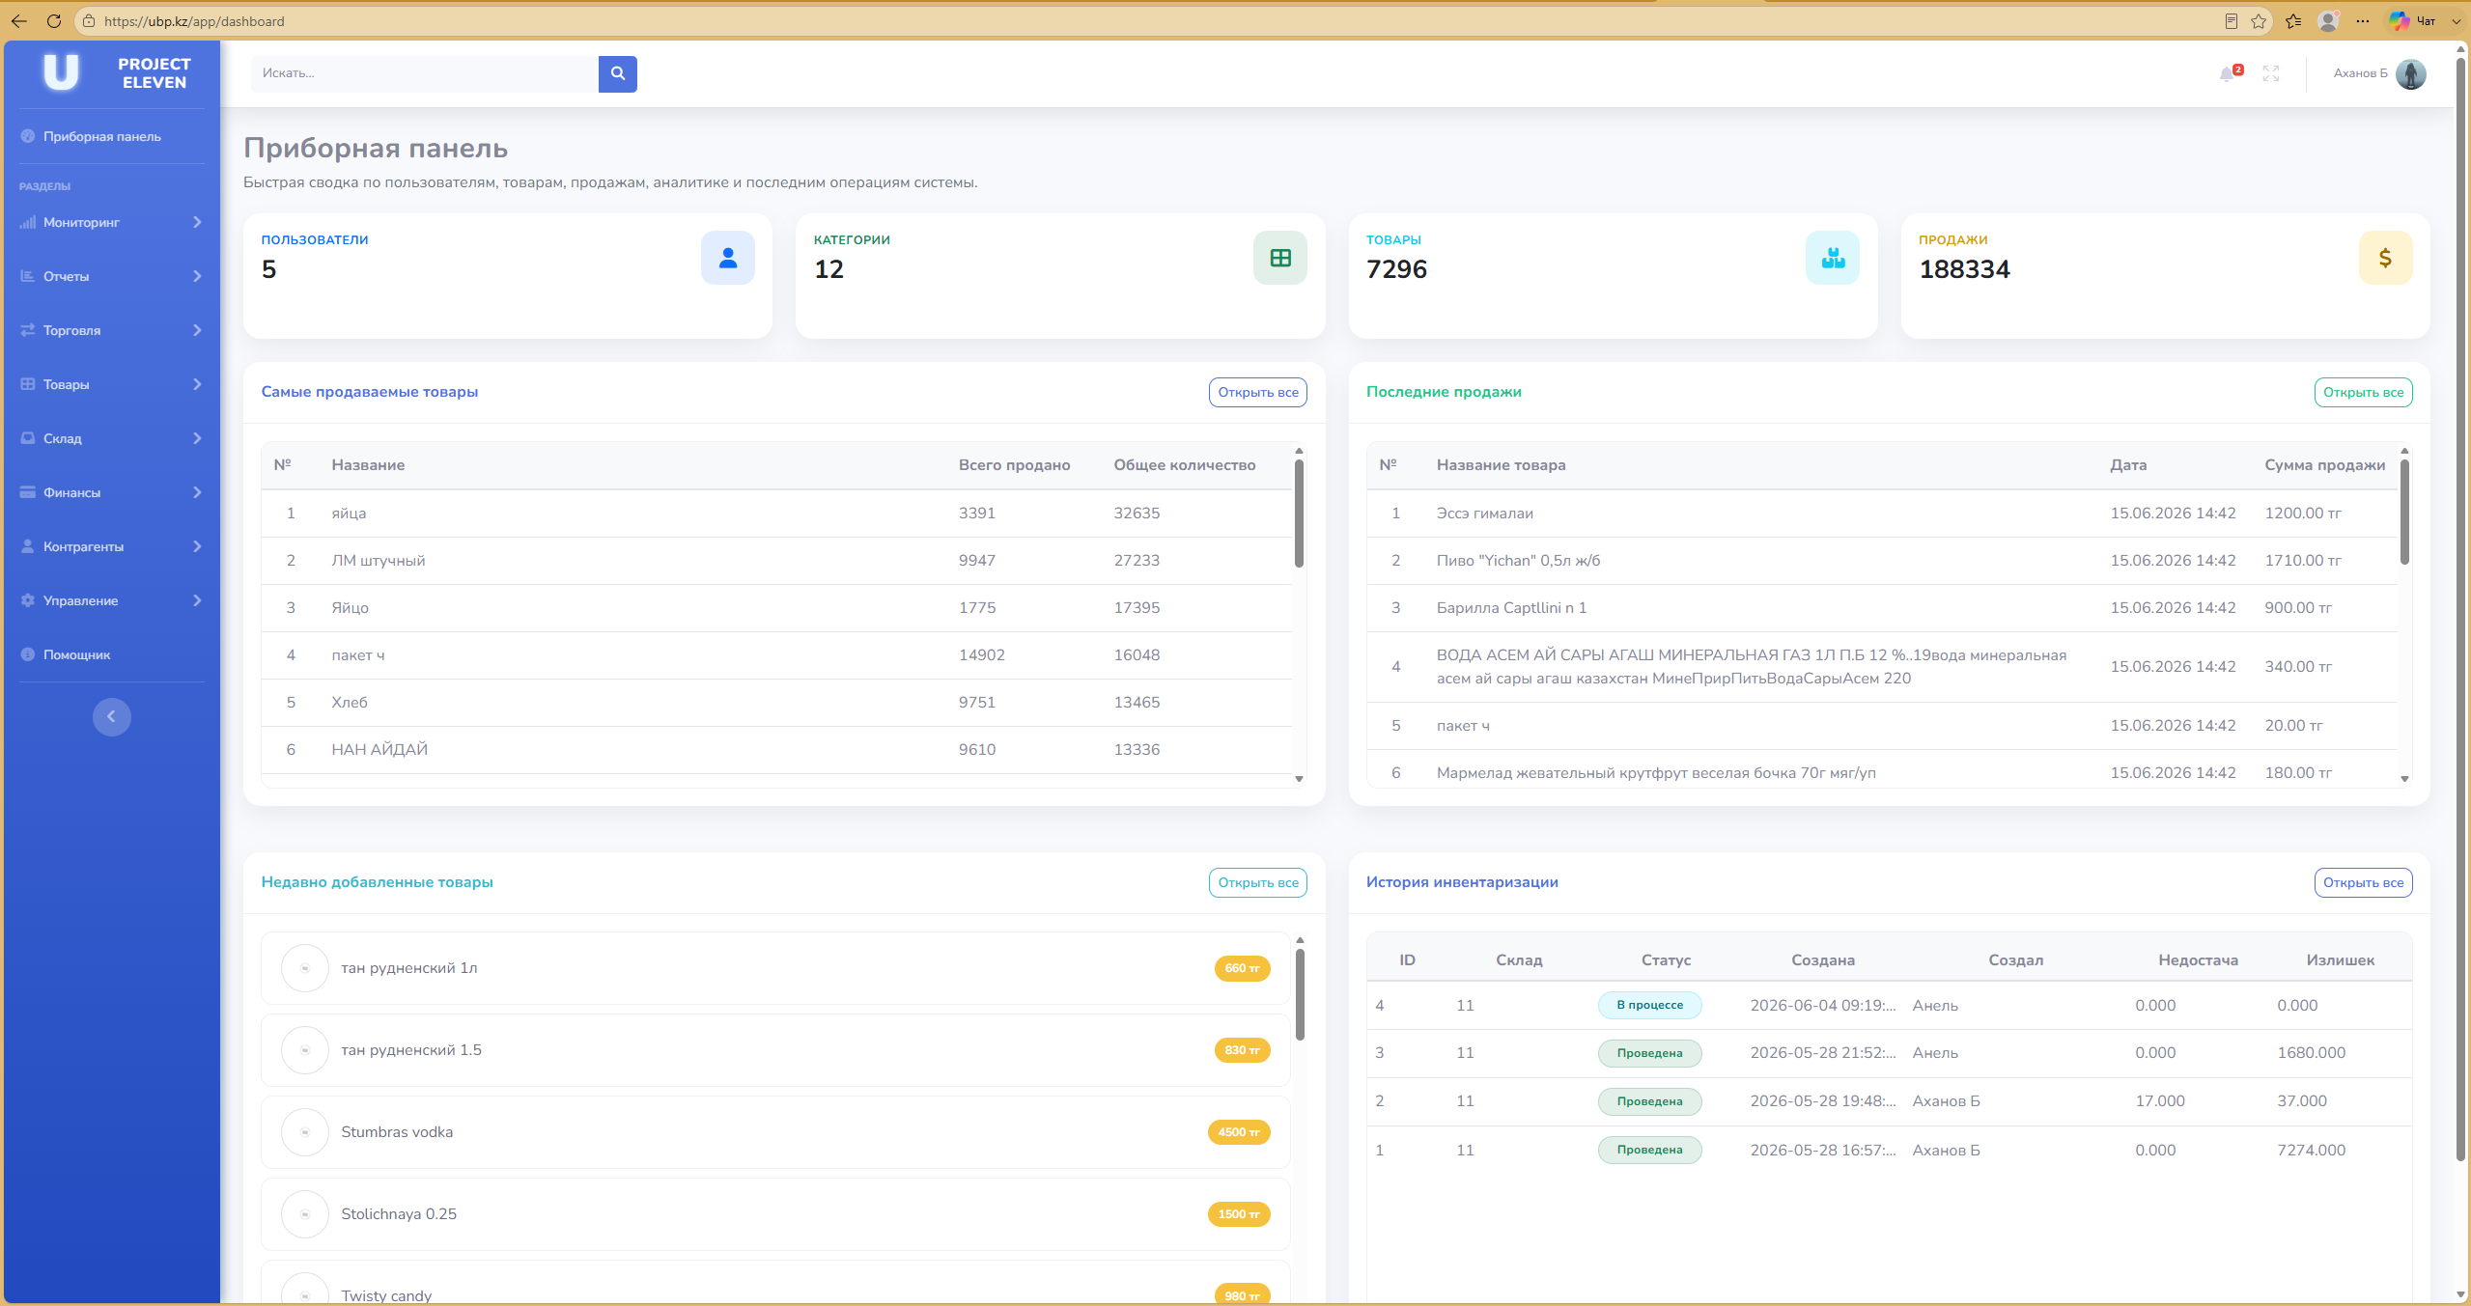Open browser favorites list icon
The height and width of the screenshot is (1306, 2471).
pyautogui.click(x=2293, y=21)
